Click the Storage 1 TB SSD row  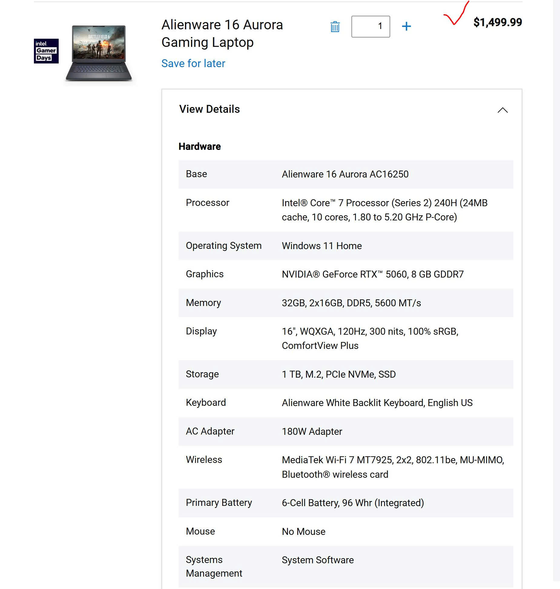(x=346, y=374)
